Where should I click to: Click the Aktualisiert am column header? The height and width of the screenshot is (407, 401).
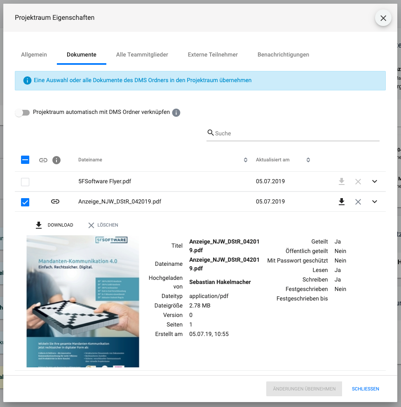coord(273,160)
